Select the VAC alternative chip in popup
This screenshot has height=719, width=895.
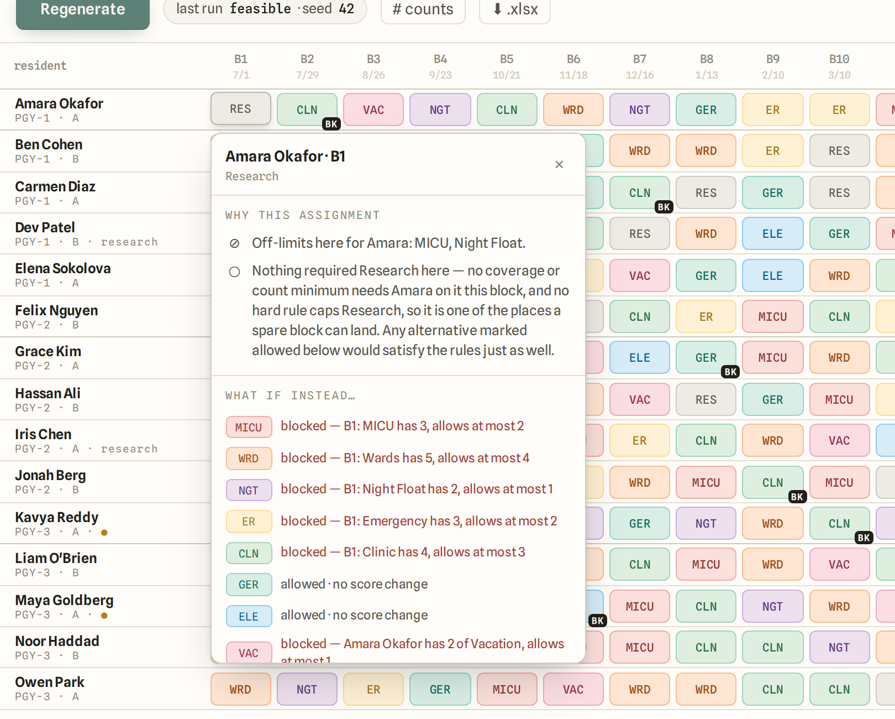click(249, 652)
